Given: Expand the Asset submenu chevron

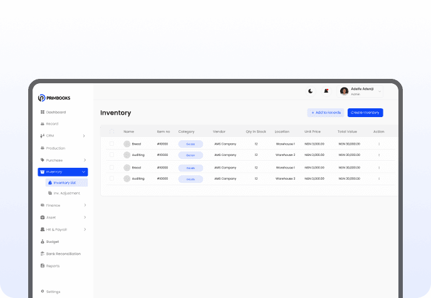Looking at the screenshot, I should pyautogui.click(x=85, y=217).
